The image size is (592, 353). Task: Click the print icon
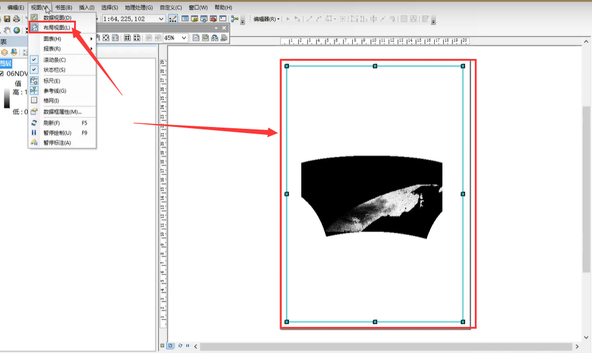(x=16, y=18)
